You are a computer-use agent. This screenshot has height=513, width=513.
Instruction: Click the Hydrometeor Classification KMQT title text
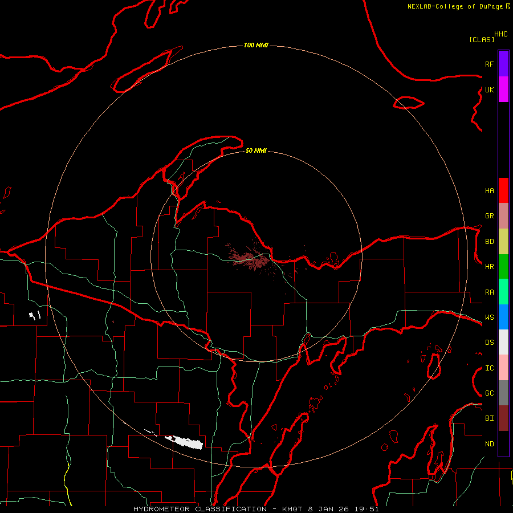[x=256, y=509]
